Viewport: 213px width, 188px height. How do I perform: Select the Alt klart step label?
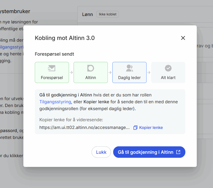168,77
